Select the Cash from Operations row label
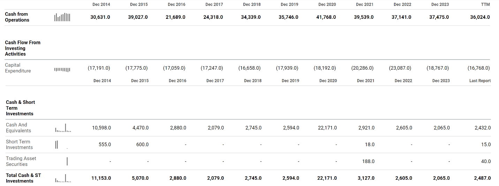 (x=17, y=17)
